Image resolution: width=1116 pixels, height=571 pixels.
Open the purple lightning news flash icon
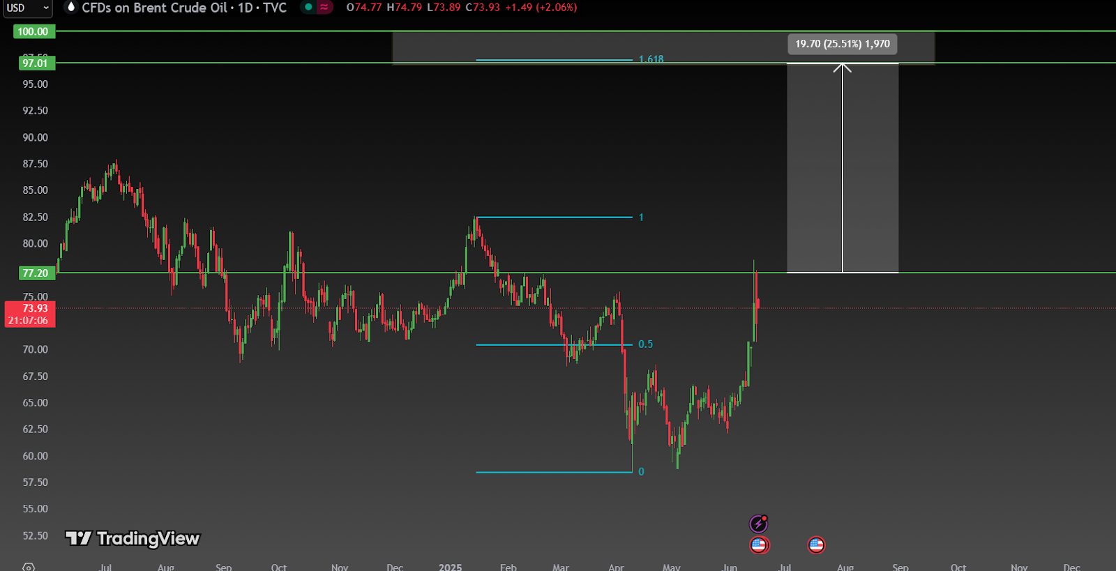click(x=759, y=523)
